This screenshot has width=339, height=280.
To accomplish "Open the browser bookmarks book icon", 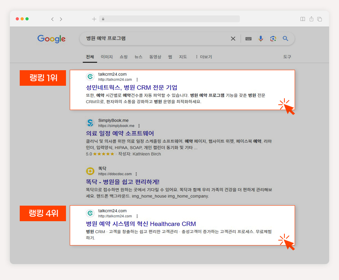I will [303, 19].
